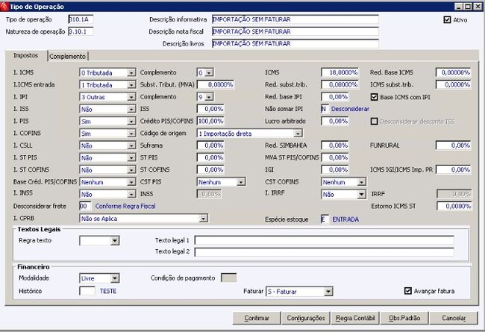Open the CST COFINS dropdown
485x332 pixels.
[361, 182]
